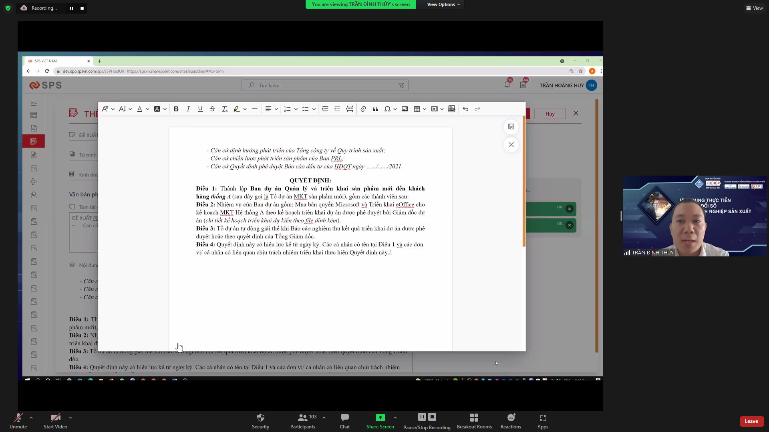The image size is (769, 432).
Task: Open Zoom Chat panel
Action: point(345,421)
